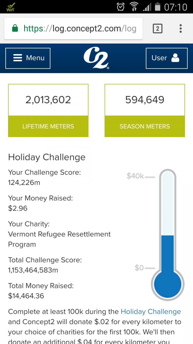Screen dimensions: 193x344
Task: Tap the Season Meters tile
Action: (145, 110)
